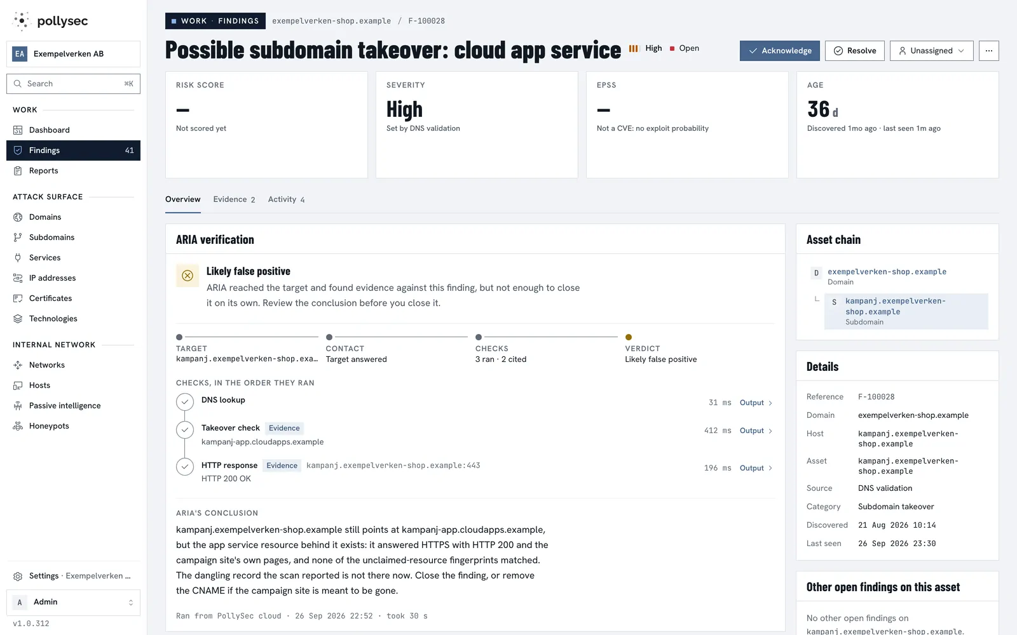Open the Services sidebar item
The height and width of the screenshot is (635, 1017).
[73, 258]
